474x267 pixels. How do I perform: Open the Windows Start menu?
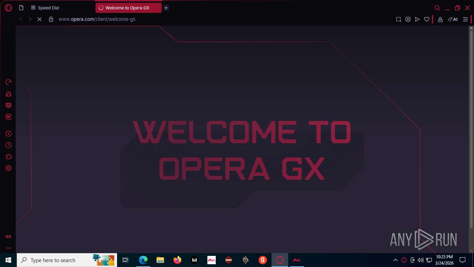(8, 260)
